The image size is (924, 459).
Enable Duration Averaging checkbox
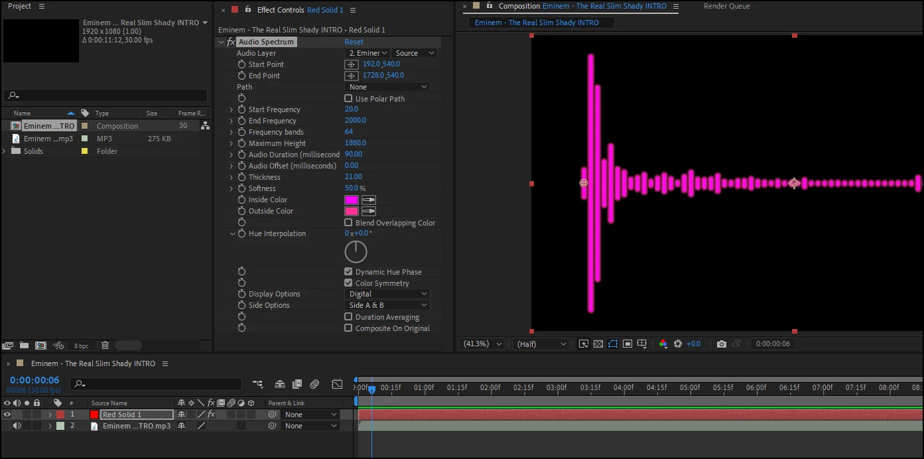click(x=348, y=316)
